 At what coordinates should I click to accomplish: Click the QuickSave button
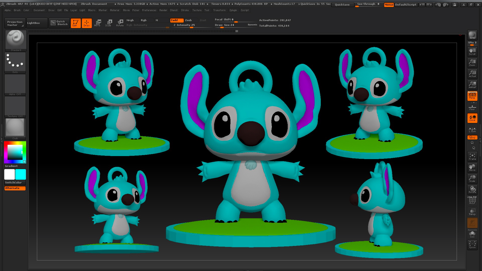point(342,5)
